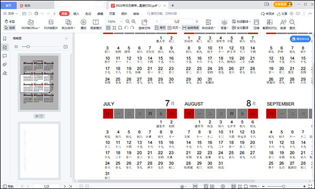This screenshot has width=315, height=189.
Task: Click the Convert to Word floating button
Action: (x=300, y=39)
